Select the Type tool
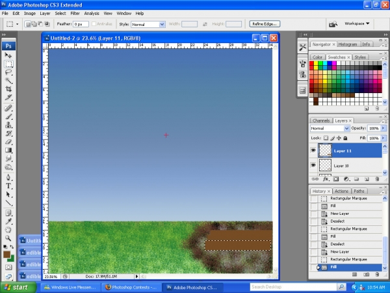 pyautogui.click(x=8, y=186)
